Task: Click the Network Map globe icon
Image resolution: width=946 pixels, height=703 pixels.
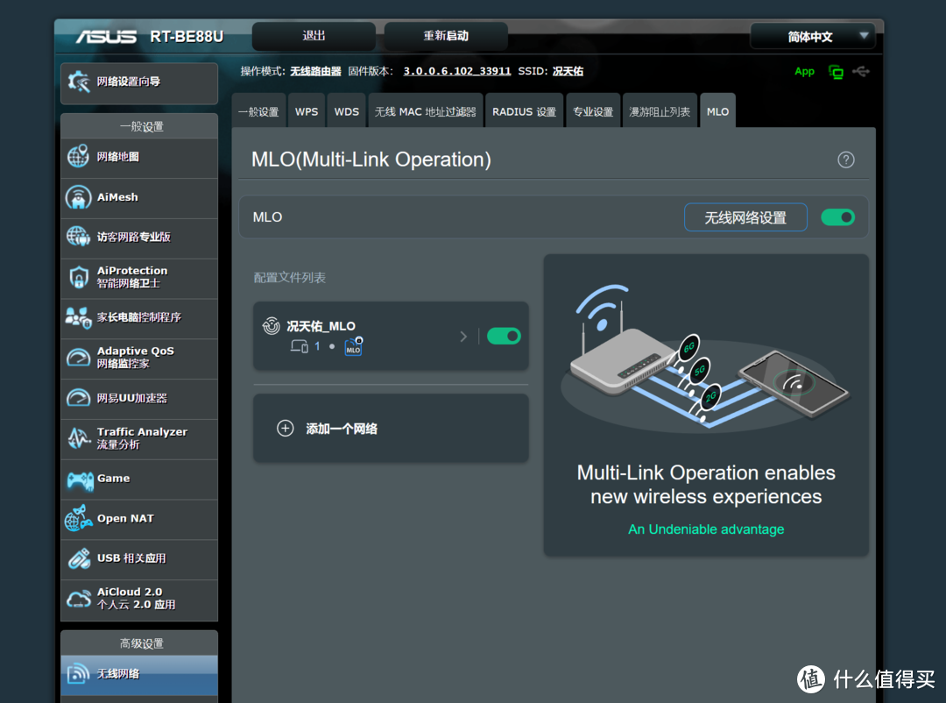Action: [x=79, y=156]
